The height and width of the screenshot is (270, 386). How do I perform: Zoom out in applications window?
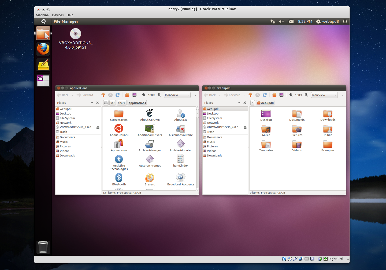144,95
